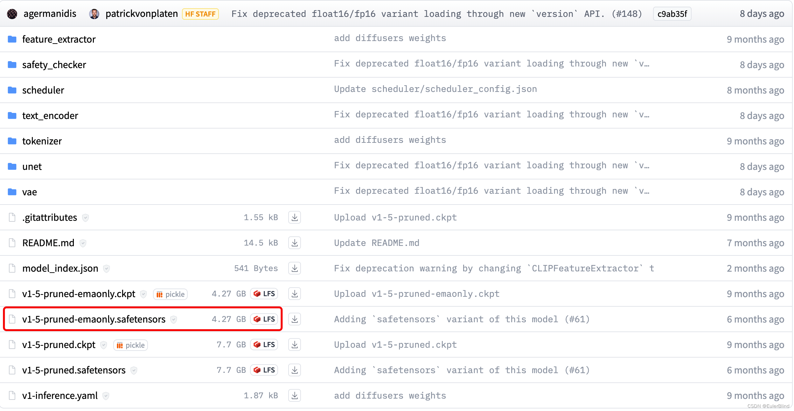Click the LFS badge on v1-5-pruned-emaonly.safetensors

(x=264, y=319)
